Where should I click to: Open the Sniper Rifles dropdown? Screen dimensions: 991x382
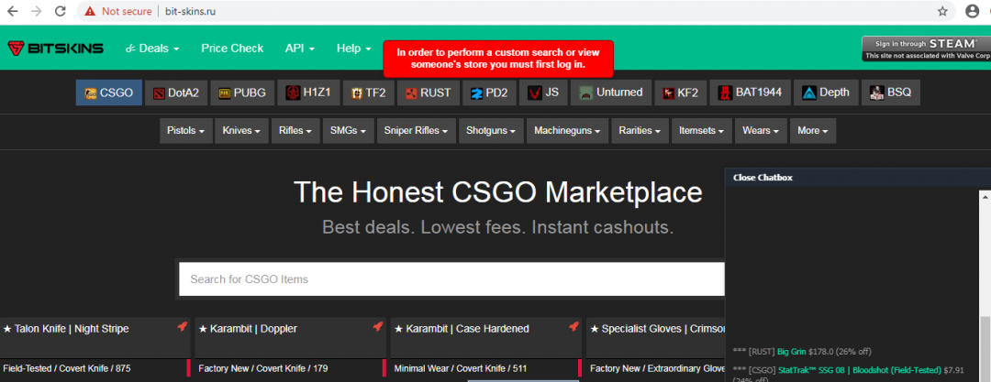pyautogui.click(x=417, y=131)
